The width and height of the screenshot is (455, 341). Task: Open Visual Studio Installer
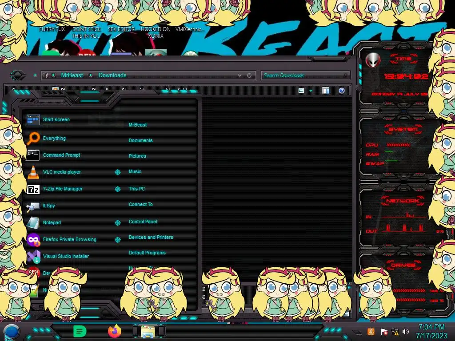(58, 256)
